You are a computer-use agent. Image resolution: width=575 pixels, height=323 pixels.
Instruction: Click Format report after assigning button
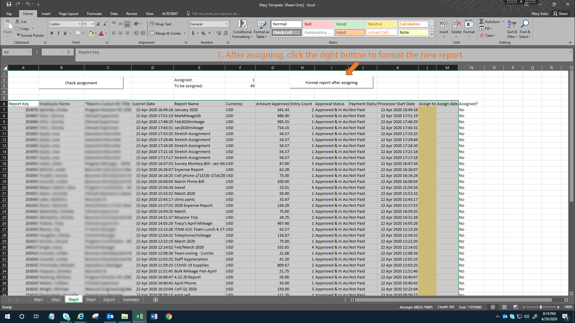(x=331, y=82)
